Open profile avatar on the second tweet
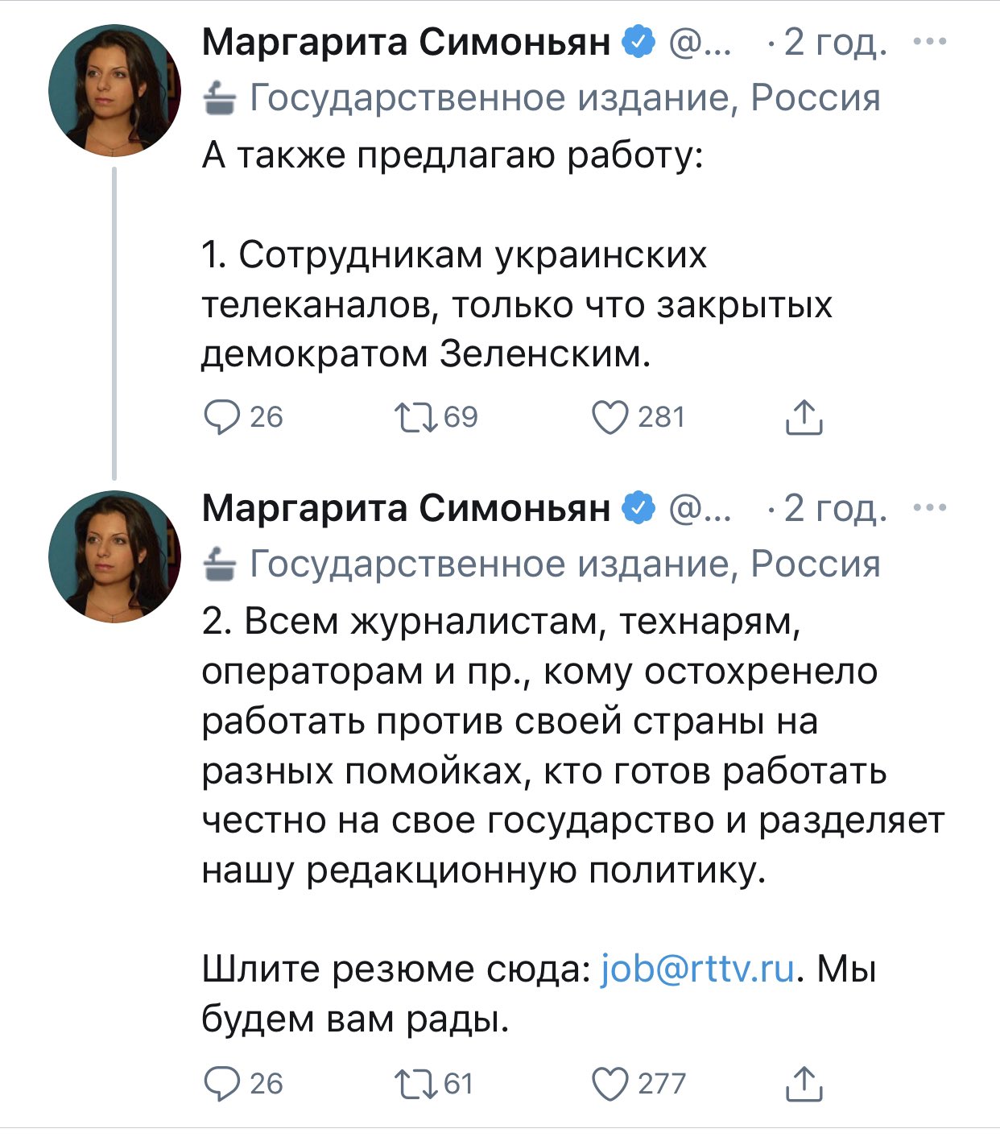This screenshot has width=1000, height=1137. click(x=114, y=557)
